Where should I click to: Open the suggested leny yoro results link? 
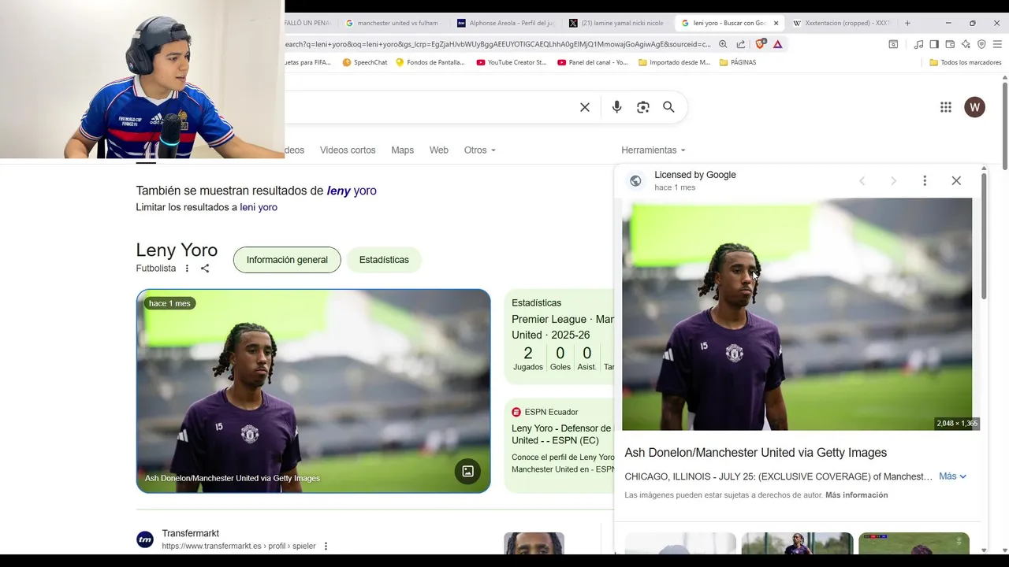click(352, 191)
